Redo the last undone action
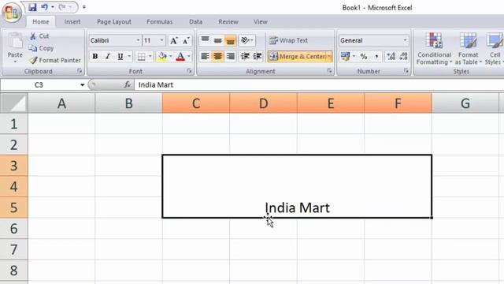The width and height of the screenshot is (504, 284). click(x=62, y=7)
